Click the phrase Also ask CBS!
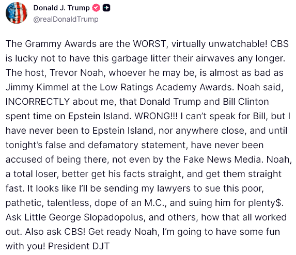296x255 pixels. [x=55, y=232]
